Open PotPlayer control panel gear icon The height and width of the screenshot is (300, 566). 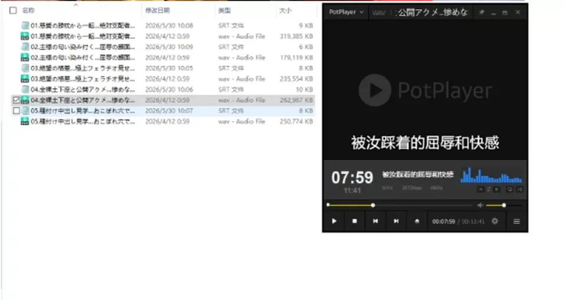point(495,221)
